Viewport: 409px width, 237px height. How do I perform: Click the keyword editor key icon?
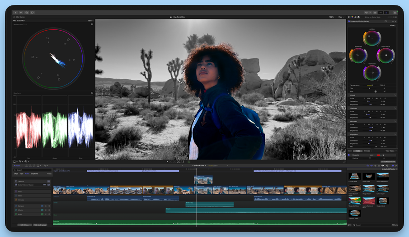[x=21, y=13]
